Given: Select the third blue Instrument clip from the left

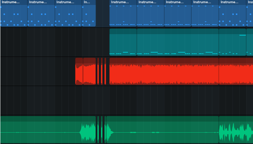Looking at the screenshot, I should 68,14.
